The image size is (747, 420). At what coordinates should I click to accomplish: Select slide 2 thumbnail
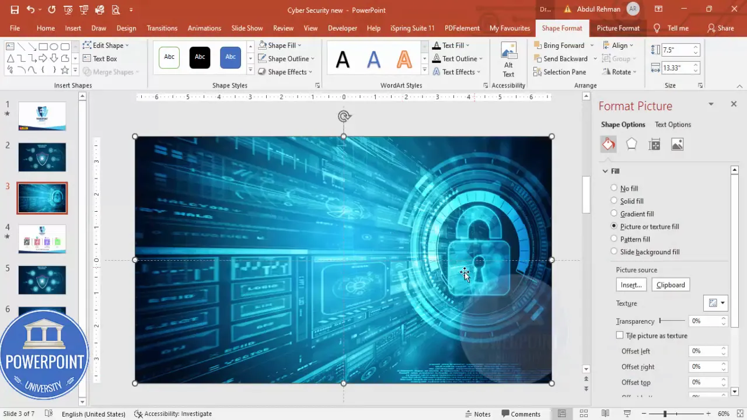(x=42, y=157)
